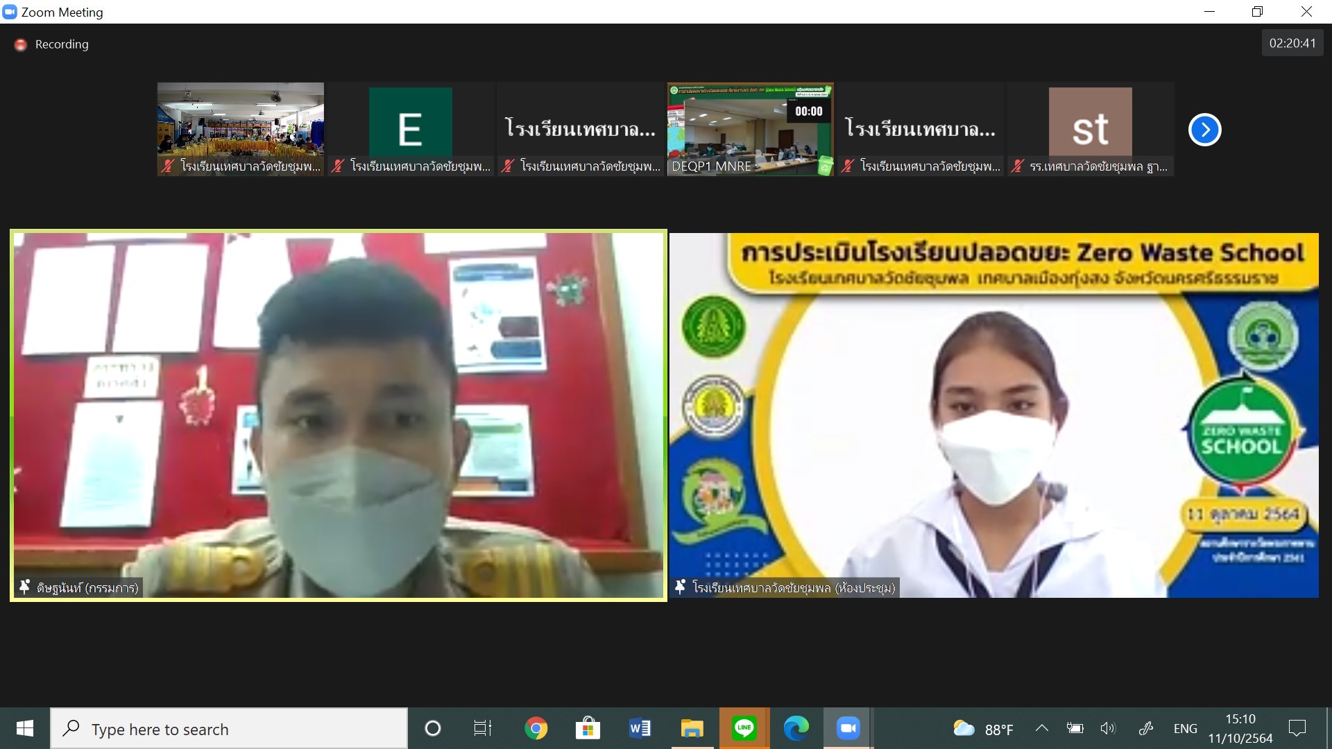Click muted mic icon on first thumbnail
This screenshot has width=1332, height=749.
[168, 166]
